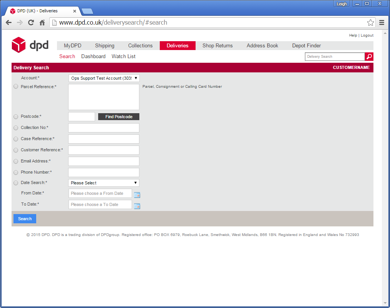
Task: Click the browser back arrow
Action: (x=9, y=23)
